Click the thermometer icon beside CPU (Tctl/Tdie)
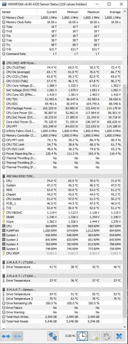This screenshot has height=344, width=128. [x=3, y=67]
